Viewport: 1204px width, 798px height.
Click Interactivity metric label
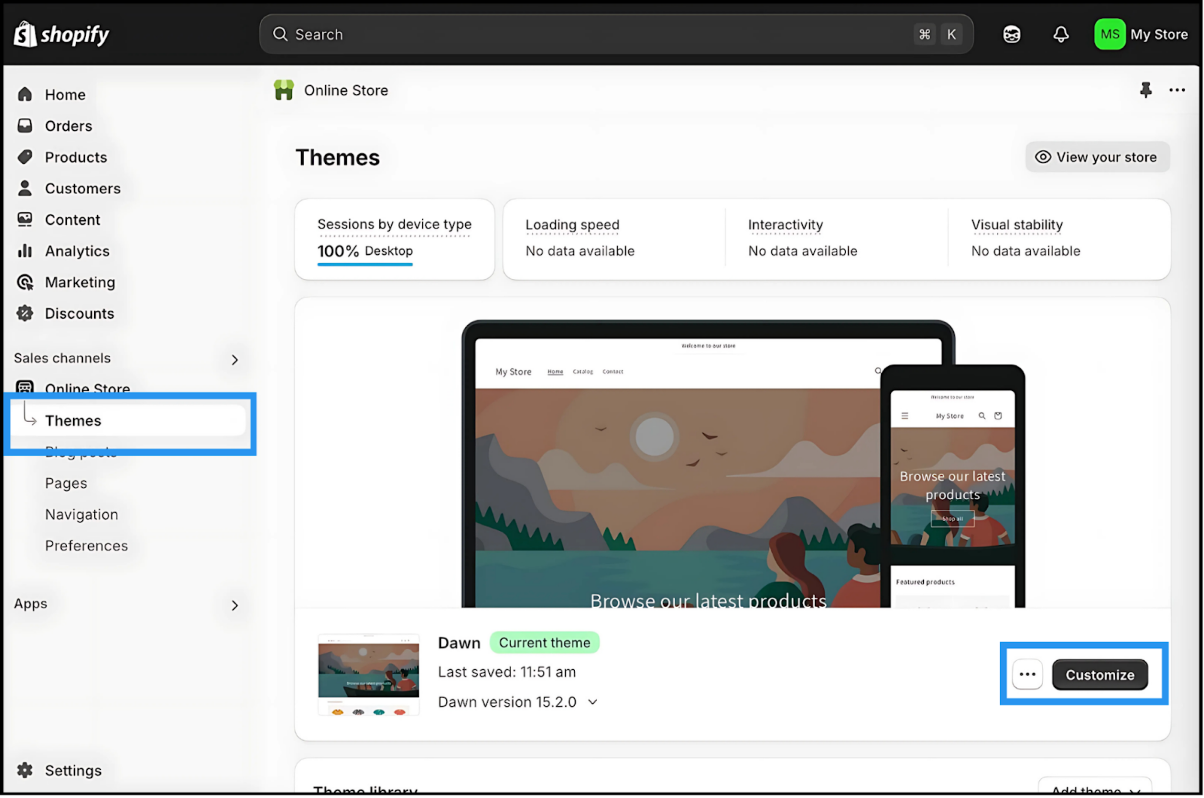(x=786, y=224)
